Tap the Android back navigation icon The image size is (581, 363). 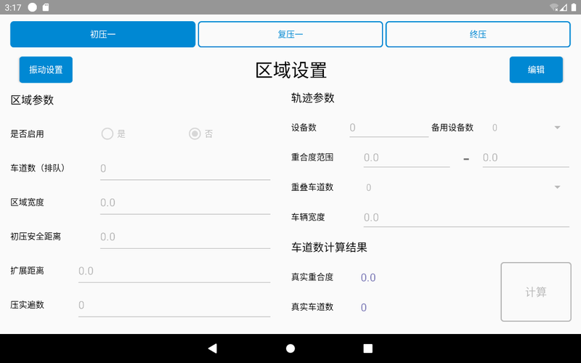click(213, 348)
